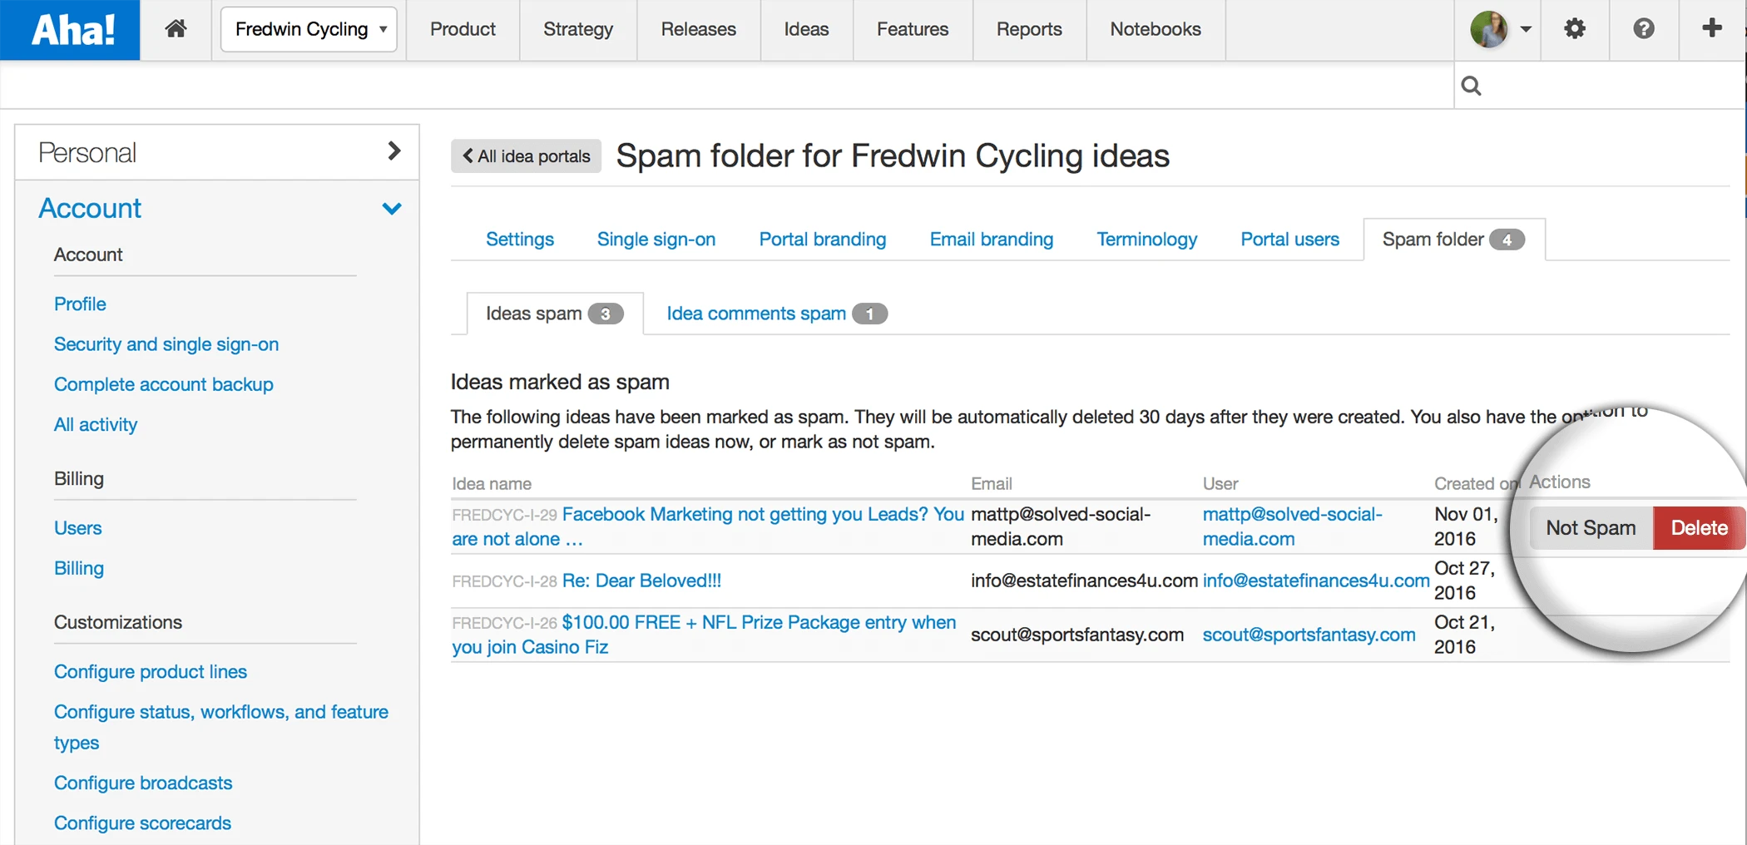Click the Aha! logo
The image size is (1747, 845).
(71, 30)
